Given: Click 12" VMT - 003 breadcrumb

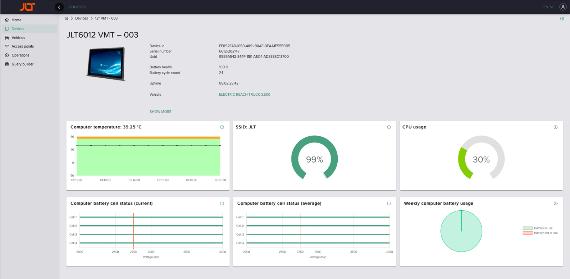Looking at the screenshot, I should [106, 18].
